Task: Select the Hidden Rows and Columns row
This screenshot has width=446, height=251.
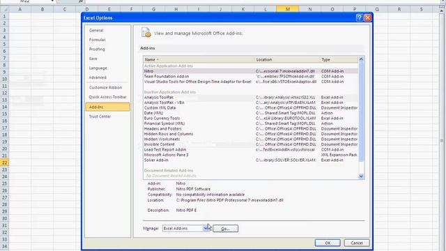Action: pyautogui.click(x=251, y=134)
